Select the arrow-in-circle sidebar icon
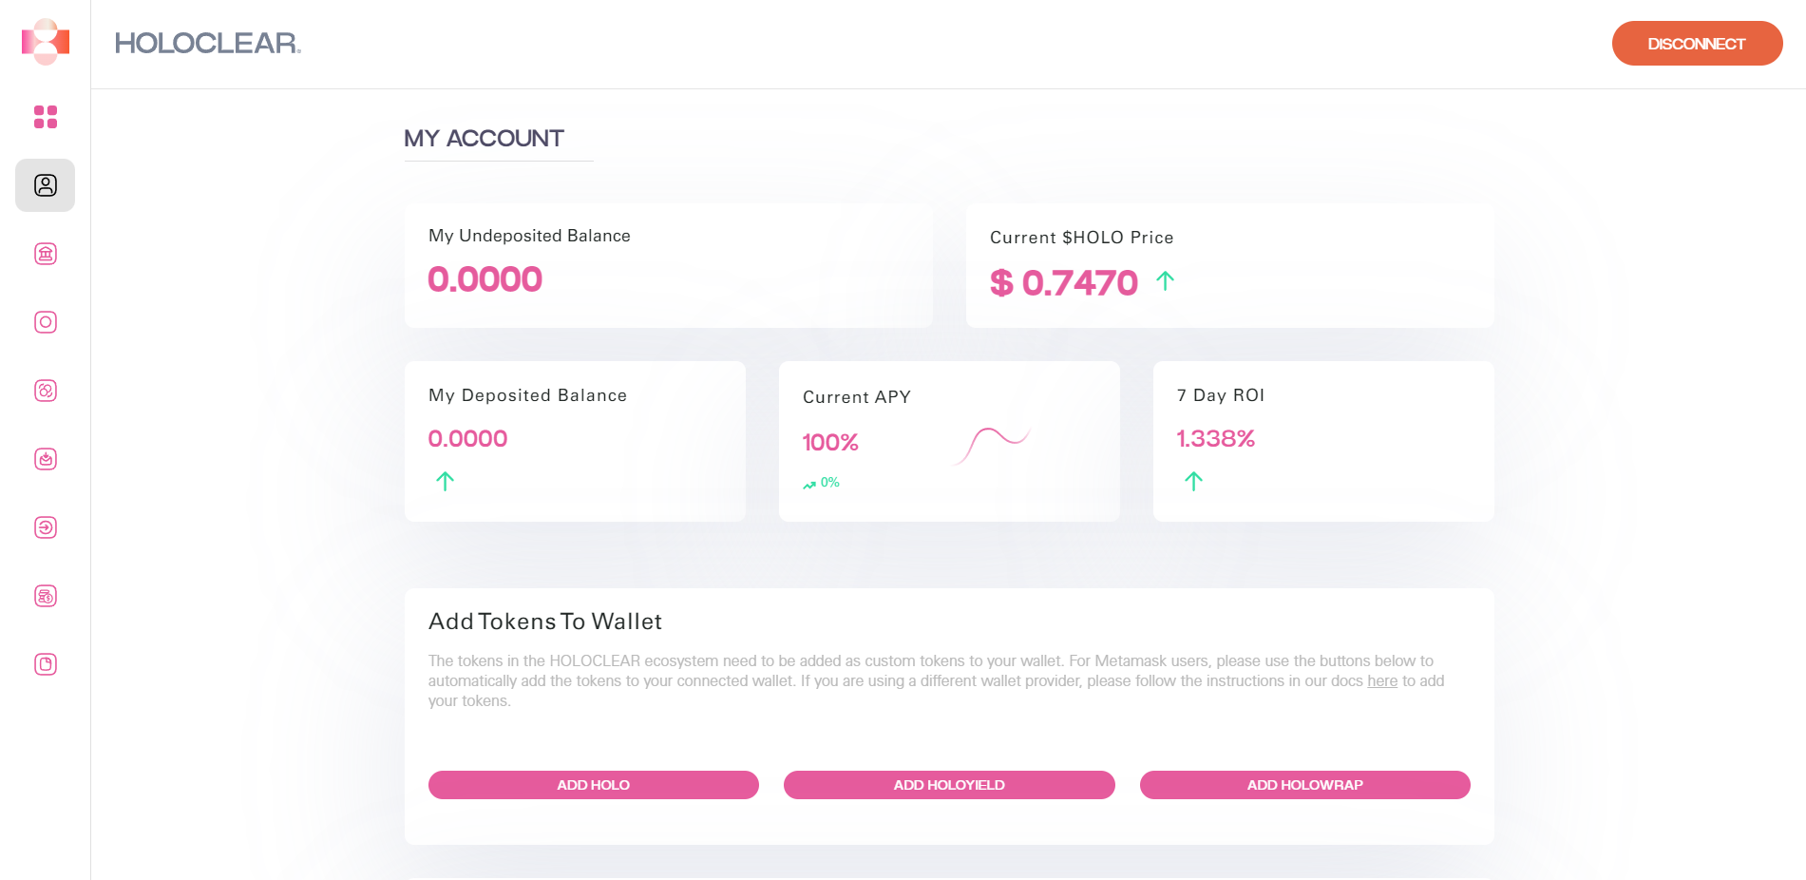1806x880 pixels. (46, 527)
